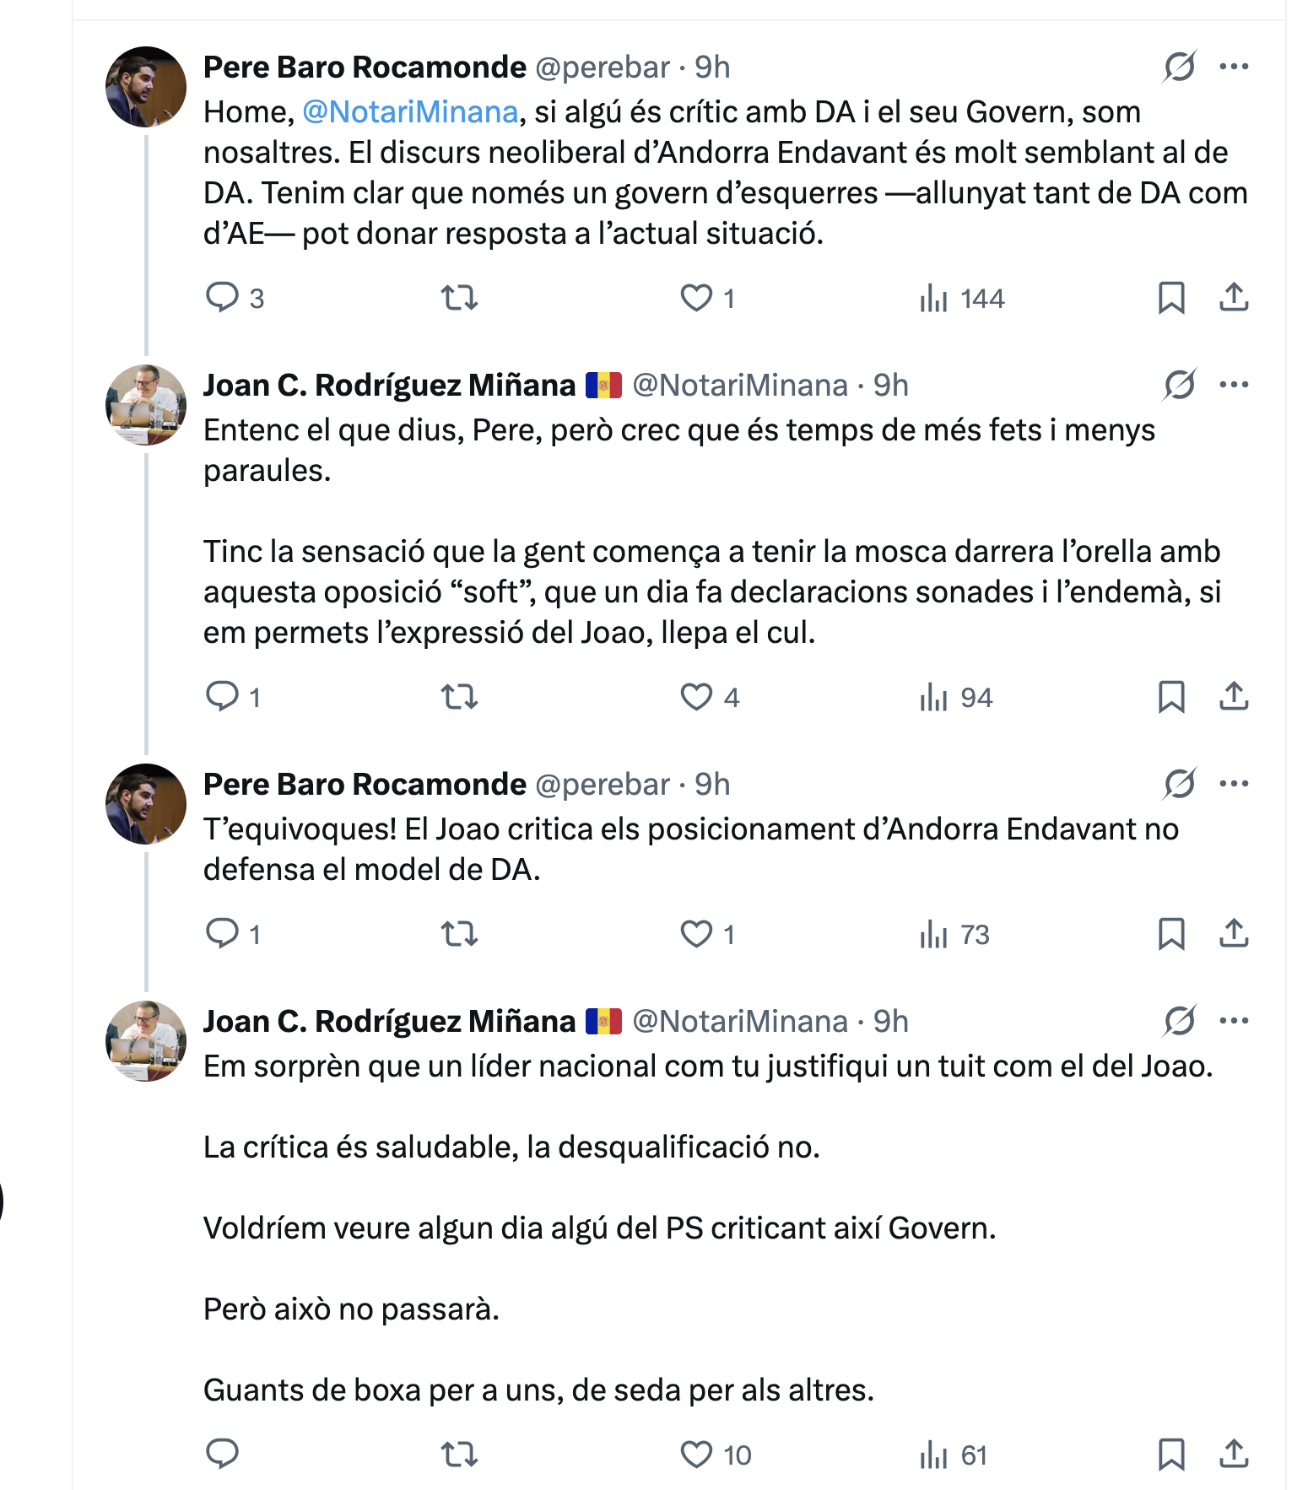The image size is (1308, 1490).
Task: Bookmark the last tweet by Joan C. Rodríguez
Action: [1171, 1455]
